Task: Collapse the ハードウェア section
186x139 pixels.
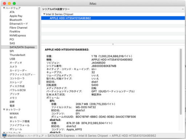Action: pos(4,8)
